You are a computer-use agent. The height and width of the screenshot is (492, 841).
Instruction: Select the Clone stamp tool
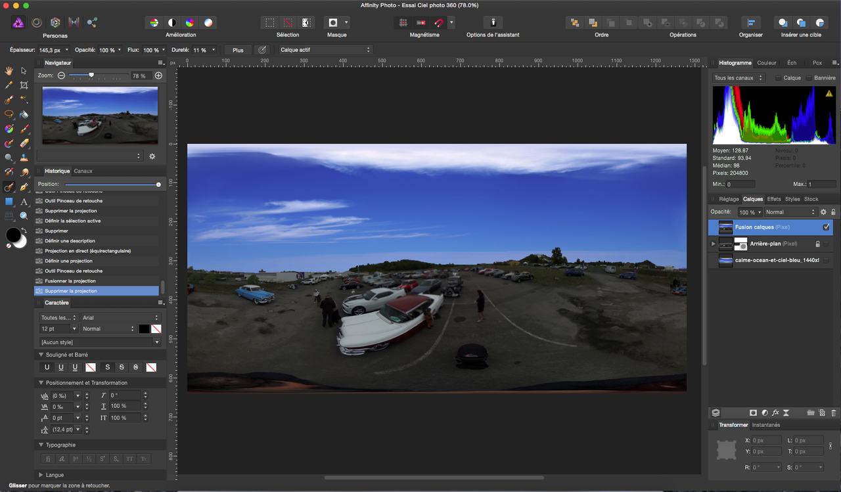click(24, 158)
